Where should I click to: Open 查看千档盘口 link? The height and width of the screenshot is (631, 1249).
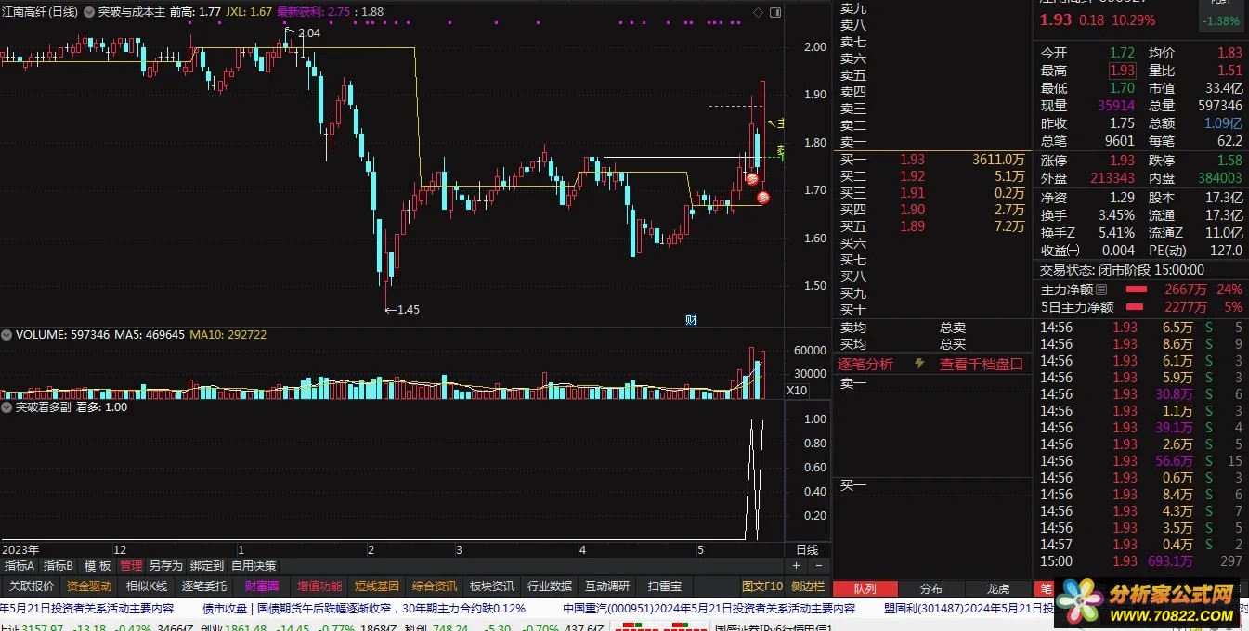coord(982,364)
